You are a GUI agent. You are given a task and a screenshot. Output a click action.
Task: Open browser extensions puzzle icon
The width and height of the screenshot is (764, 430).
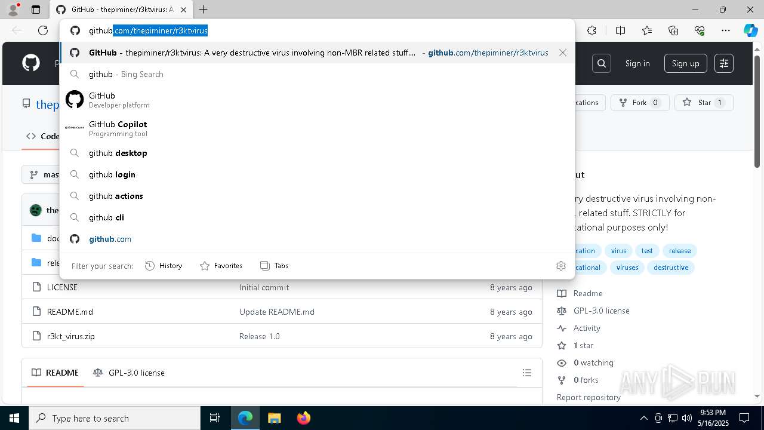592,30
